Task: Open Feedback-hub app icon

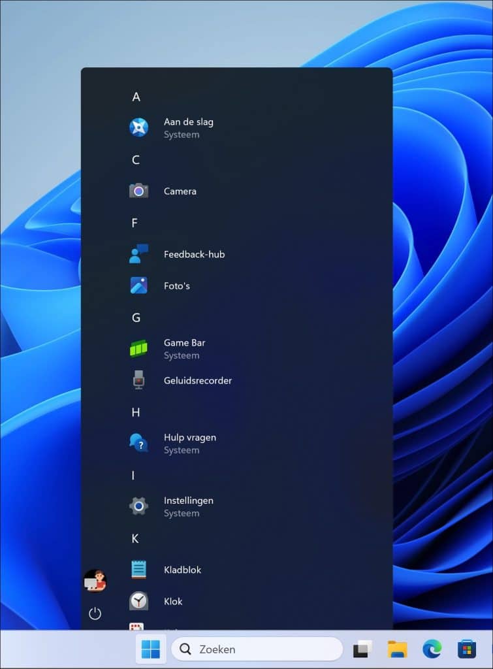Action: (x=138, y=254)
